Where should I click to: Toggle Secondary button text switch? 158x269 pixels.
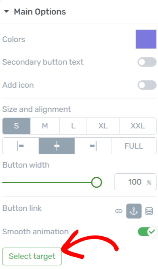click(147, 62)
